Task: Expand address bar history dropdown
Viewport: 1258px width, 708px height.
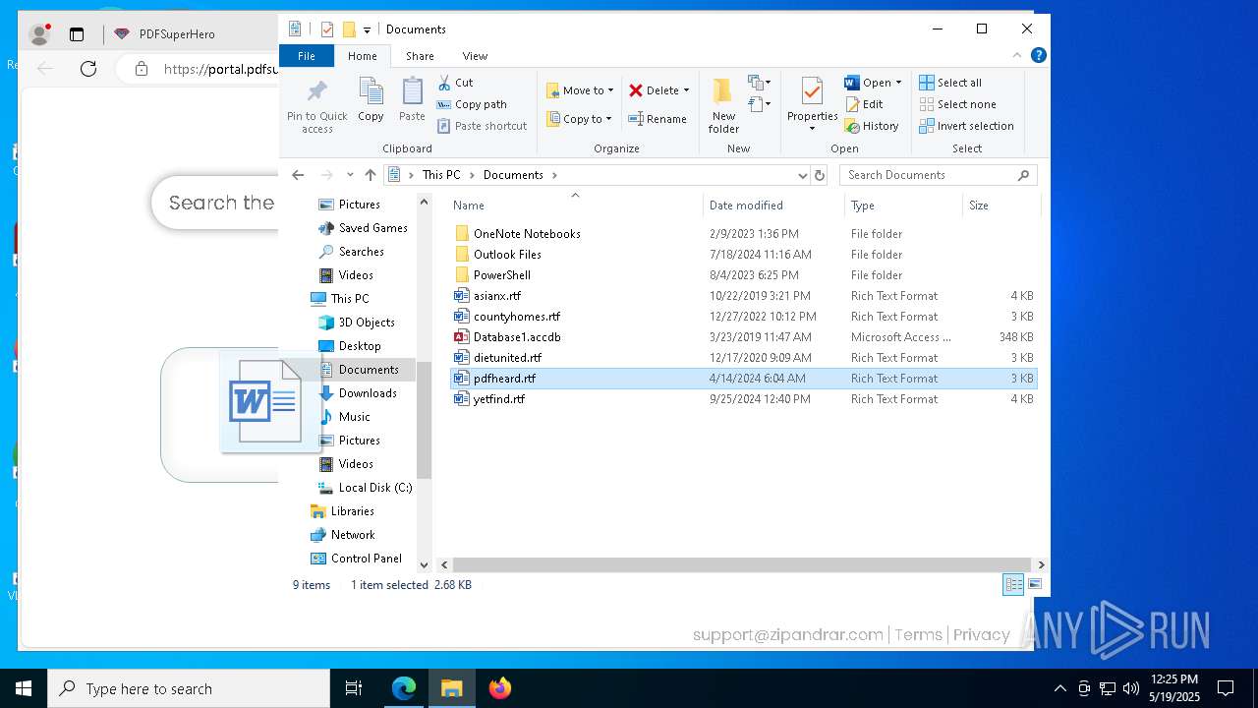Action: pos(803,175)
